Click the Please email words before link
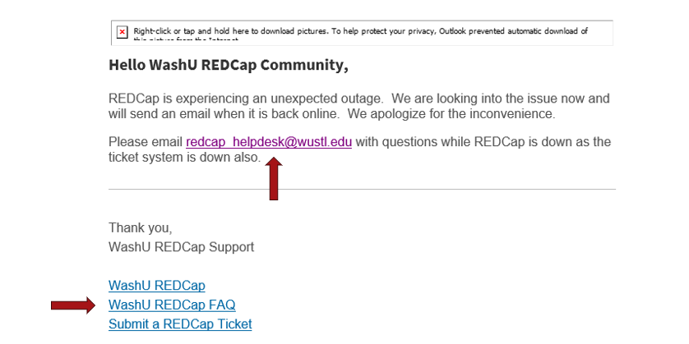The image size is (689, 344). pyautogui.click(x=146, y=142)
